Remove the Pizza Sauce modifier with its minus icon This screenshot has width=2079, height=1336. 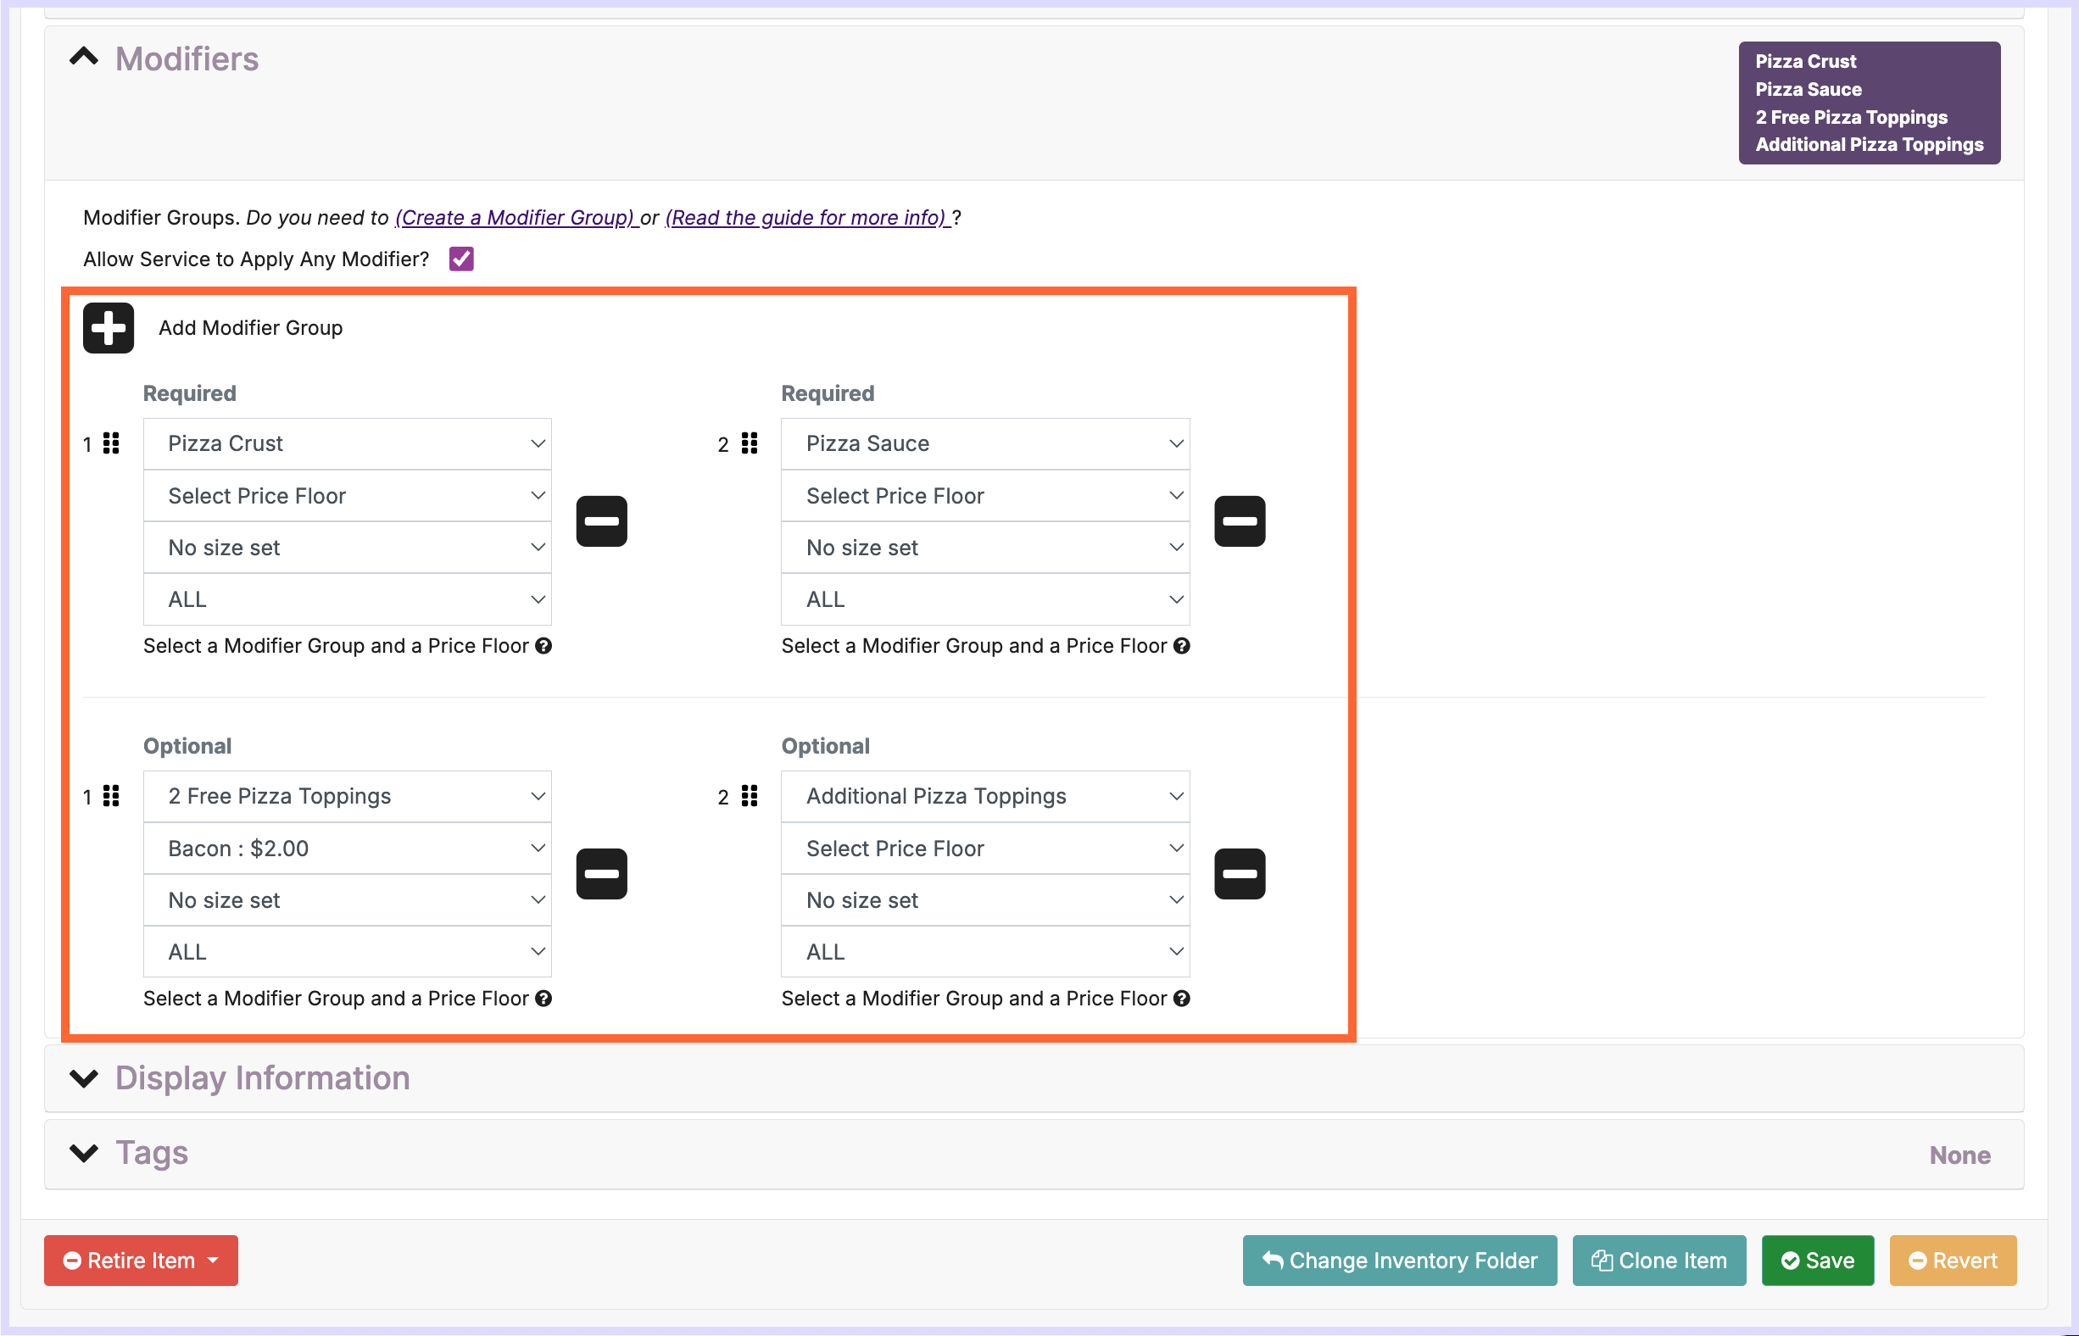(1239, 521)
